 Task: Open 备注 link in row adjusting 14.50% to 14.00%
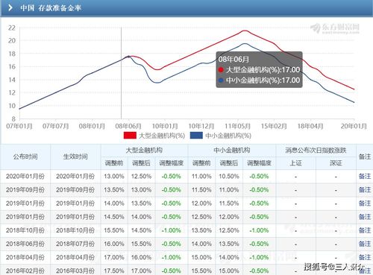coord(365,217)
